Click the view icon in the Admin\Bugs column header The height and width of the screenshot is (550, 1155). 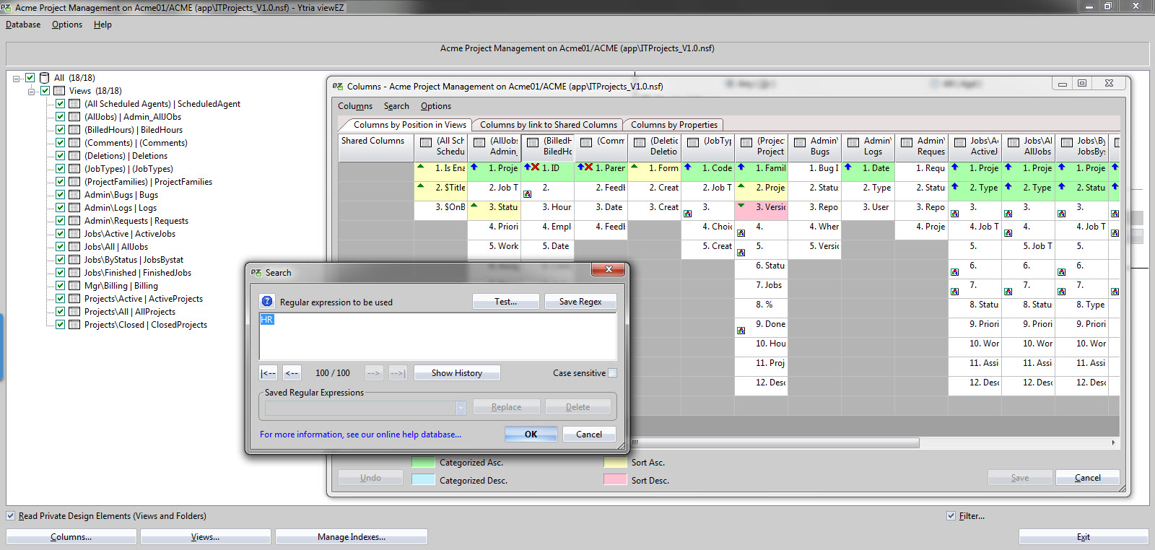[x=800, y=142]
